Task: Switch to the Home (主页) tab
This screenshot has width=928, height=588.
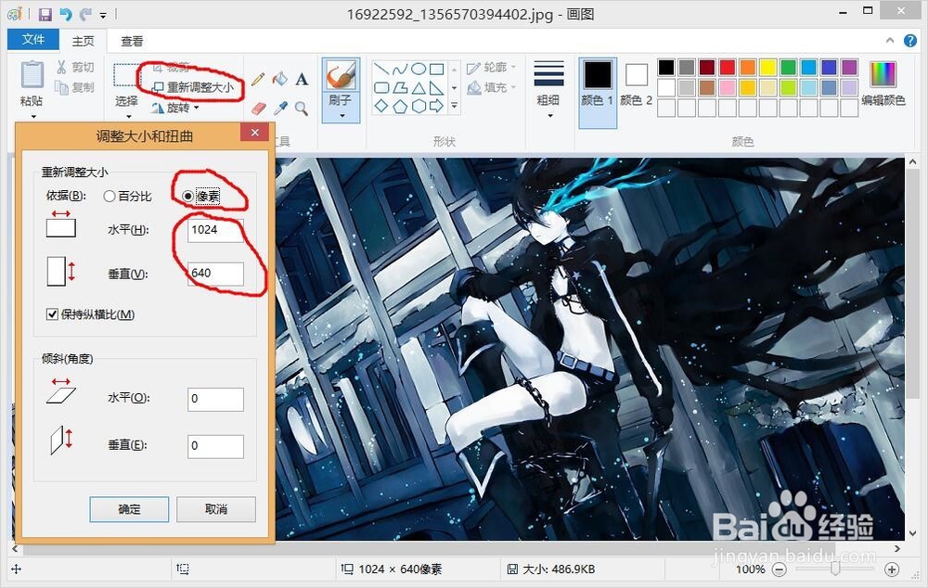Action: coord(83,41)
